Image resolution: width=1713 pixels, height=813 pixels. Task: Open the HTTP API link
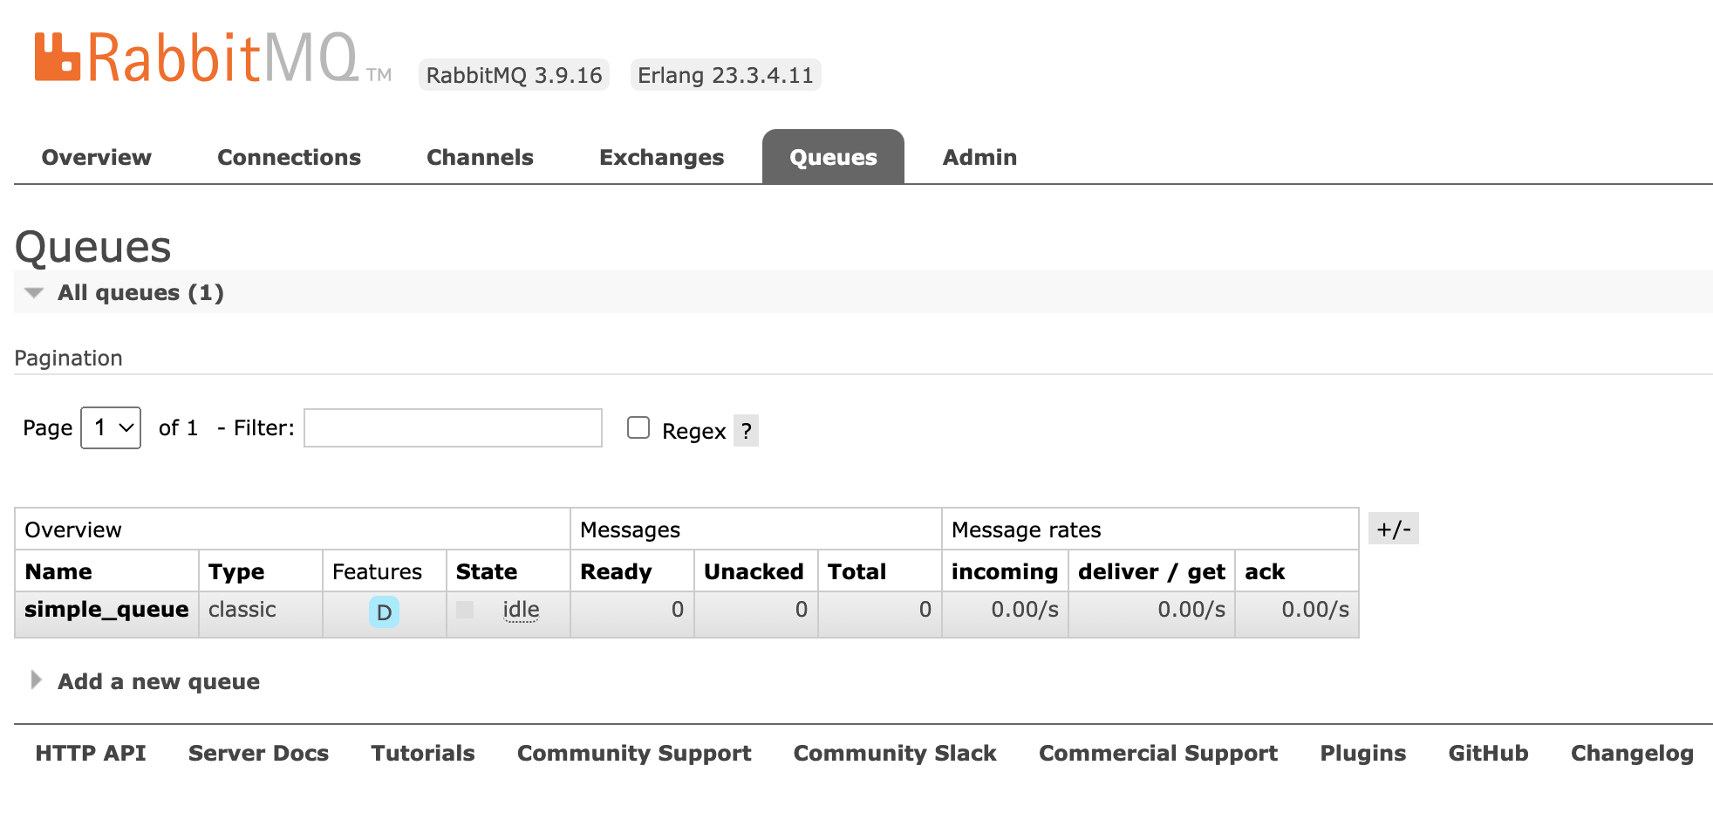coord(91,753)
